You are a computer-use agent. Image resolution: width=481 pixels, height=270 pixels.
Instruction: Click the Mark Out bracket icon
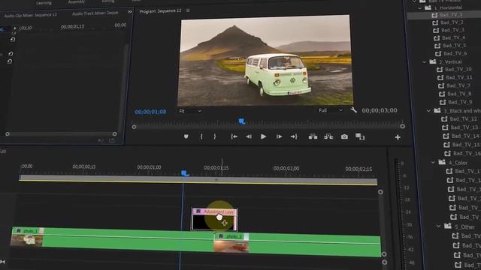(215, 136)
